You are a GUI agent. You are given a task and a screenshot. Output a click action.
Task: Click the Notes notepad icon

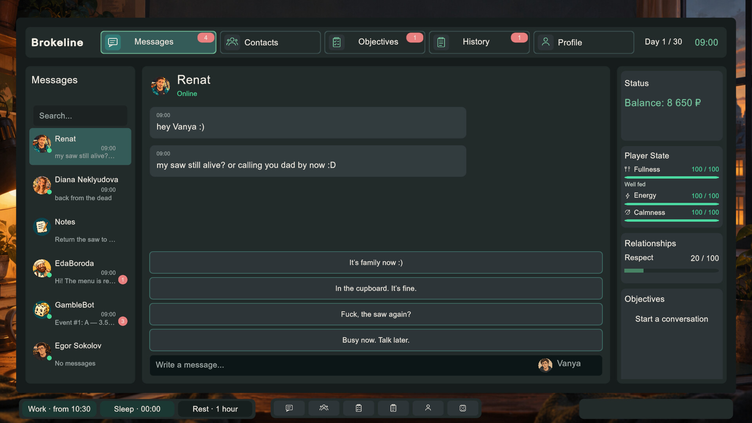click(42, 226)
